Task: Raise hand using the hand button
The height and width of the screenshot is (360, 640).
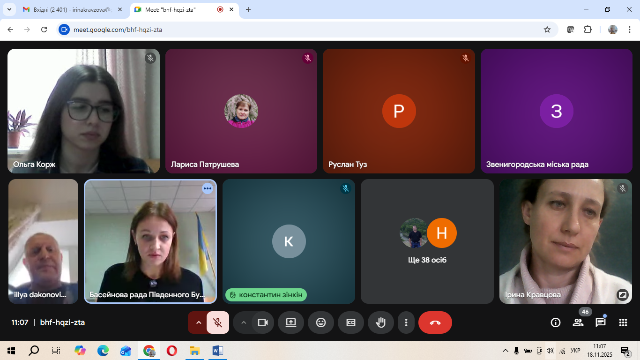Action: click(x=380, y=322)
